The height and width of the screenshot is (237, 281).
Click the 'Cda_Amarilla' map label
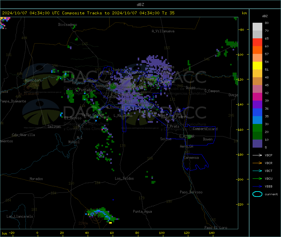(x=23, y=135)
